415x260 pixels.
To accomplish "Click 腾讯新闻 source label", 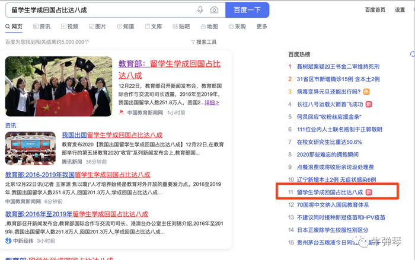I will click(72, 162).
